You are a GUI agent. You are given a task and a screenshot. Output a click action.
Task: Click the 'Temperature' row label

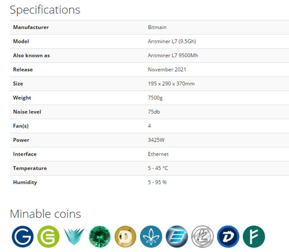click(x=30, y=168)
